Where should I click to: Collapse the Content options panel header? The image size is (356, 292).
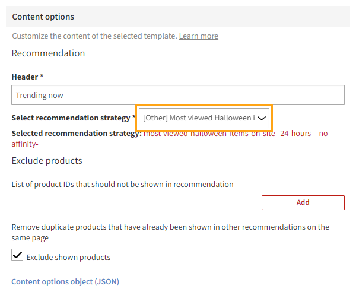pos(43,17)
